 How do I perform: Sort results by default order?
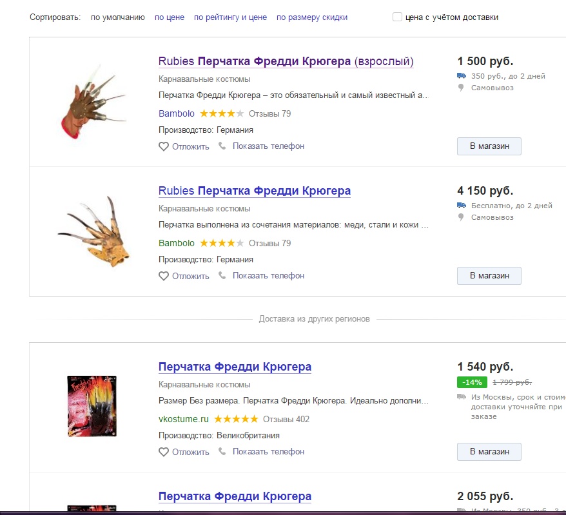118,17
